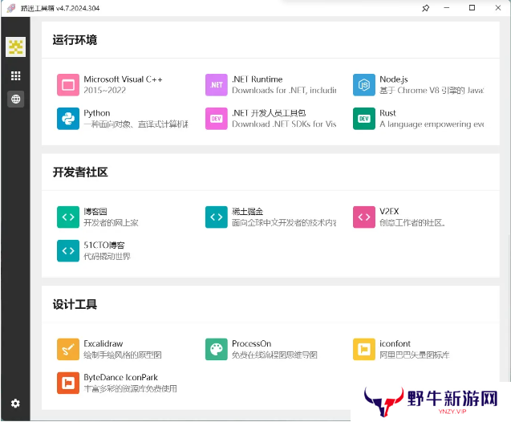Click the 代码撼动世界 description
511x422 pixels.
pos(107,257)
